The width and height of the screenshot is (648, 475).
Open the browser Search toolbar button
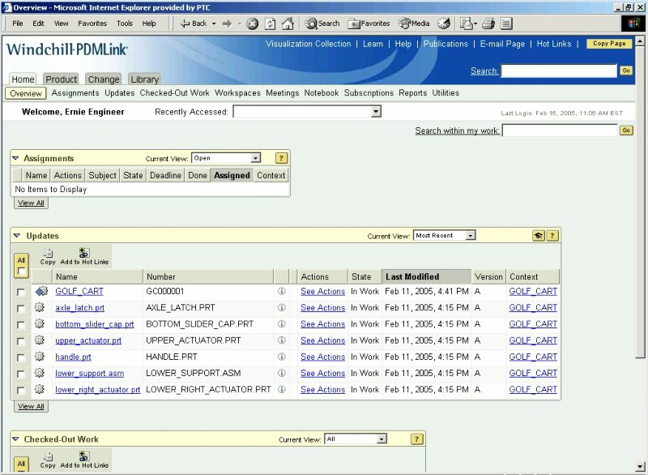pos(322,24)
